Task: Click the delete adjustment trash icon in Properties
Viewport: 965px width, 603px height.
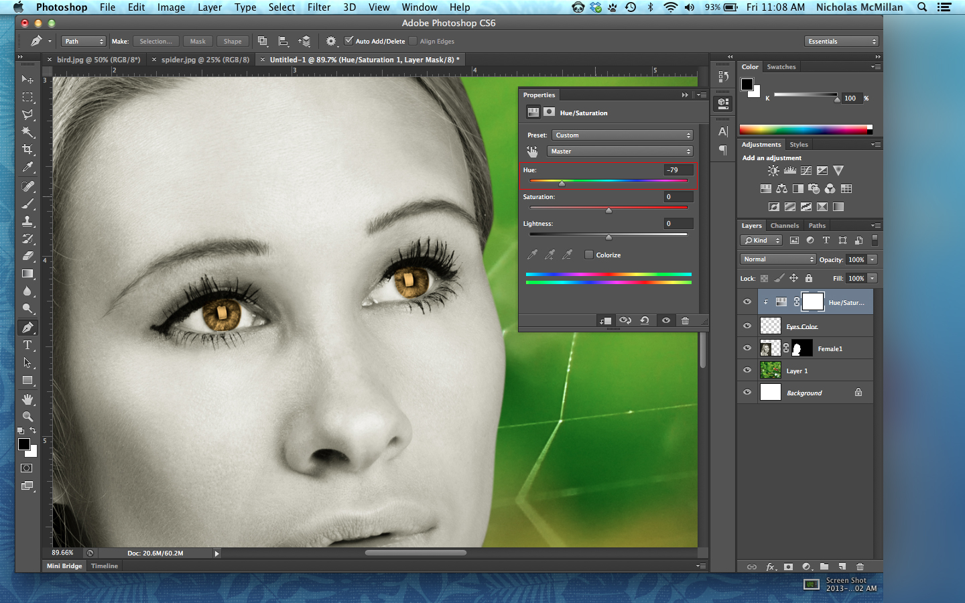Action: 685,321
